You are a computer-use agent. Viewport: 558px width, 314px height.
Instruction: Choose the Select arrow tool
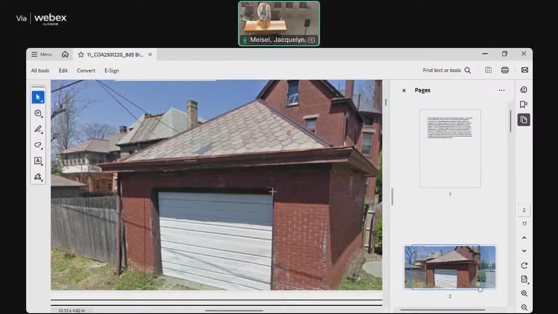tap(38, 97)
